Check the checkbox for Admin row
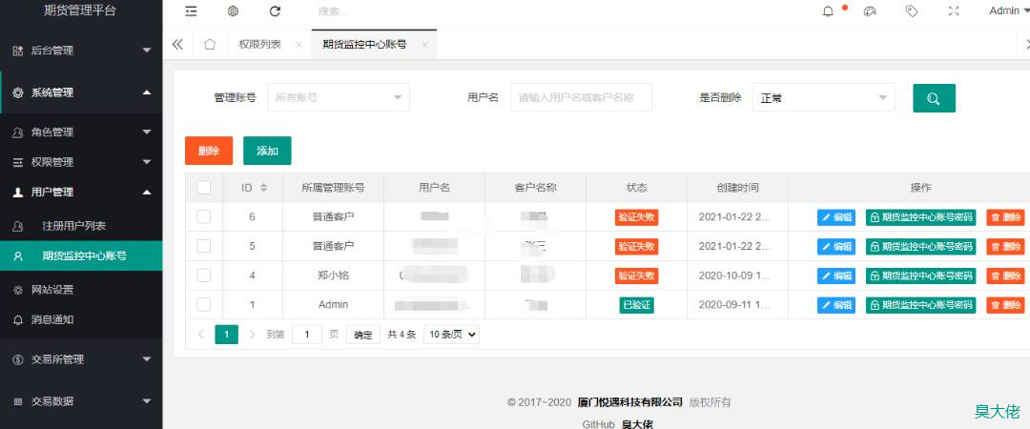Screen dimensions: 1030x429 click(x=204, y=304)
